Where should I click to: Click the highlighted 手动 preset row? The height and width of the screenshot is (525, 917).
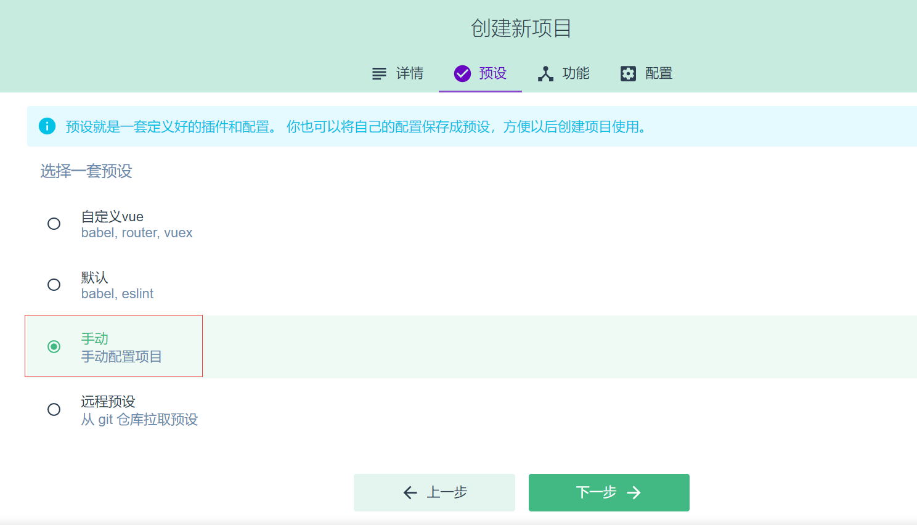click(113, 346)
